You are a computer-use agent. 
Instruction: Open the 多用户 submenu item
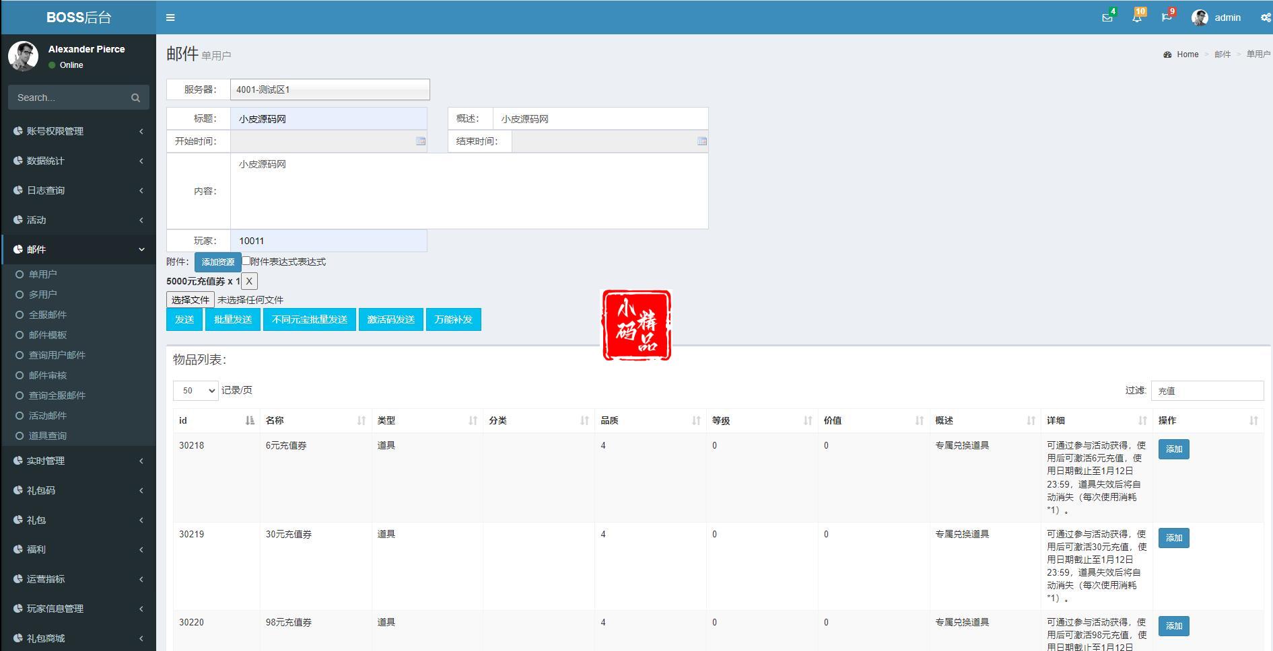click(x=42, y=295)
